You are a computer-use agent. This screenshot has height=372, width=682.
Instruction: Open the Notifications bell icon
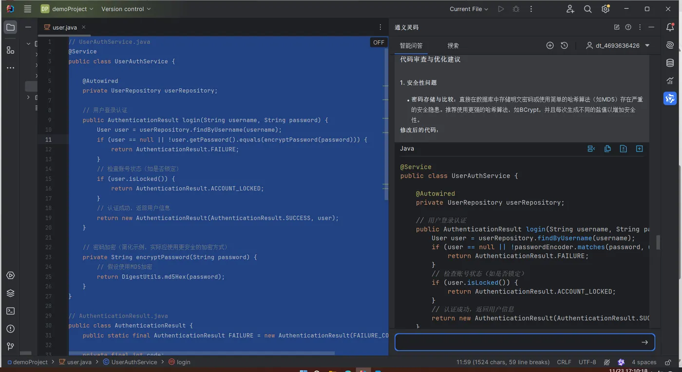pos(670,27)
